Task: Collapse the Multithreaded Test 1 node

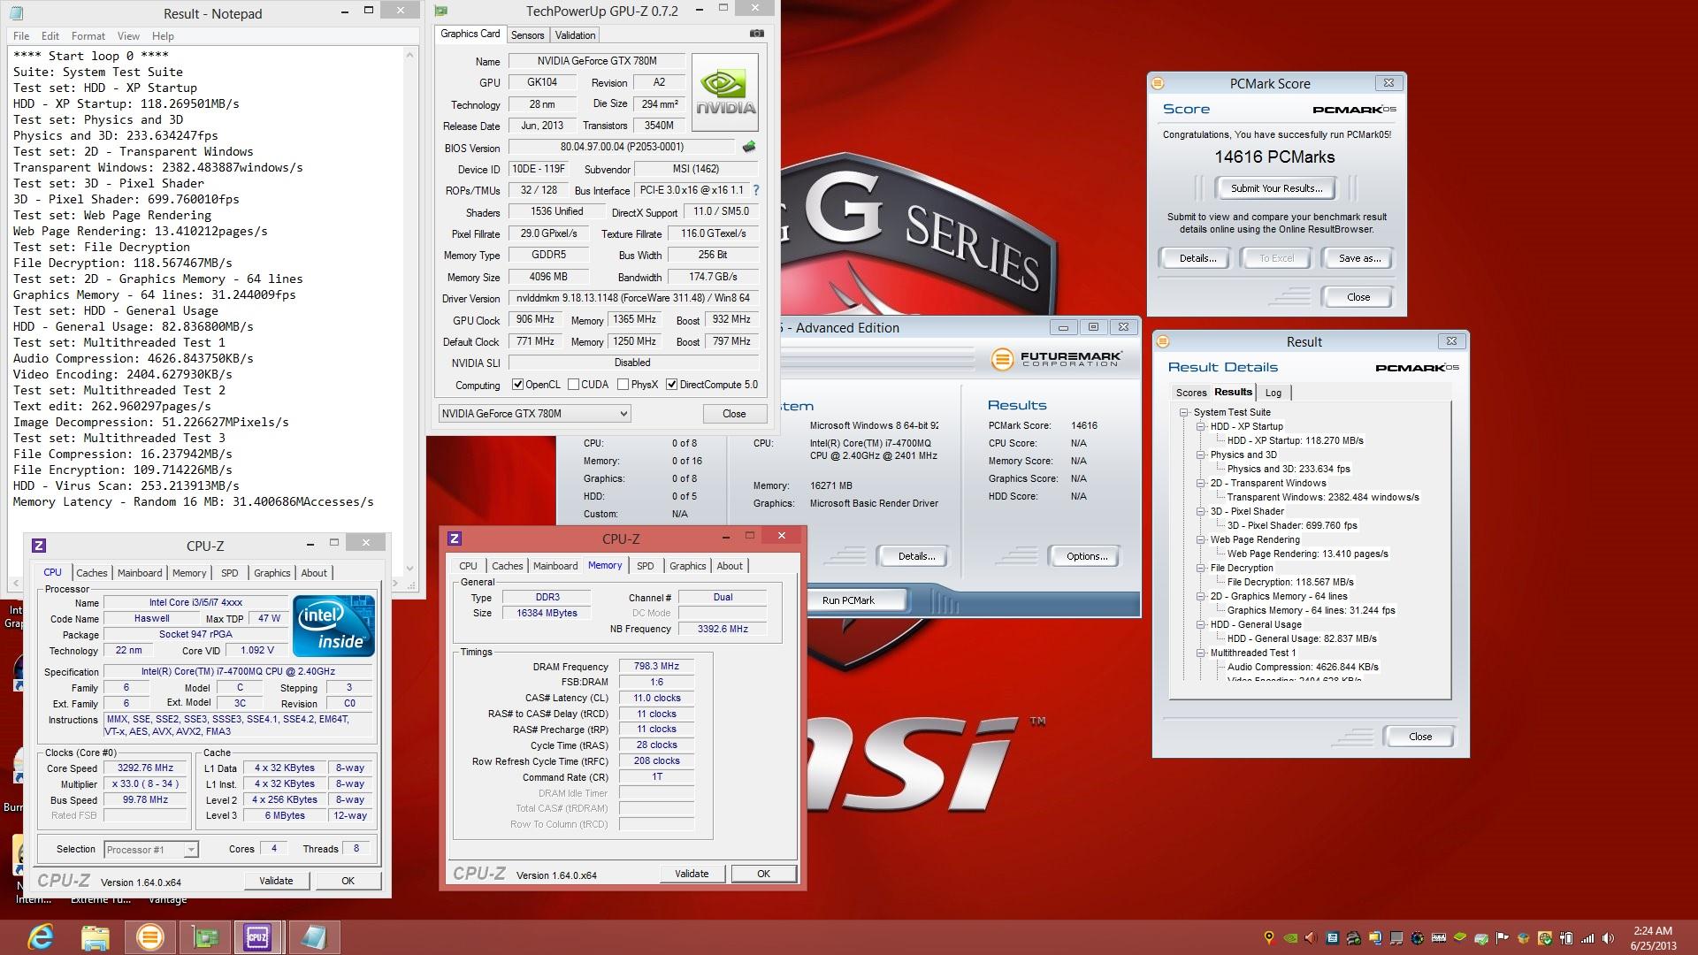Action: [x=1201, y=653]
